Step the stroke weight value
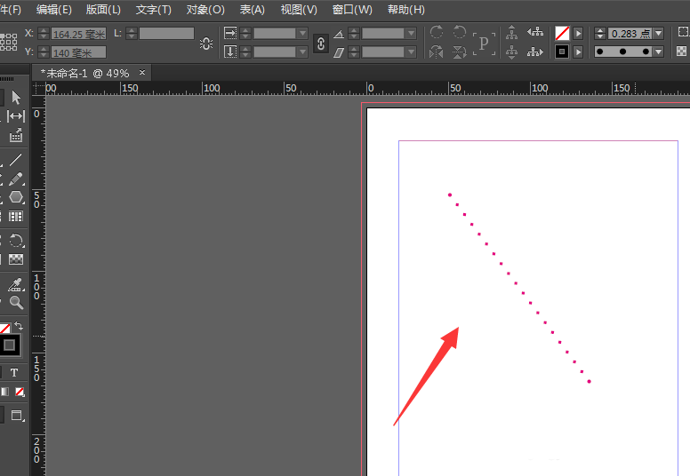Screen dimensions: 690x476 pyautogui.click(x=600, y=34)
